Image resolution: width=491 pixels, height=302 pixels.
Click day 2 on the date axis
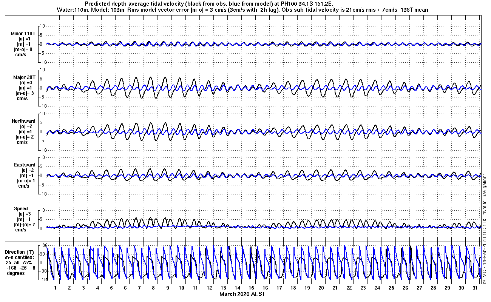tap(69, 288)
